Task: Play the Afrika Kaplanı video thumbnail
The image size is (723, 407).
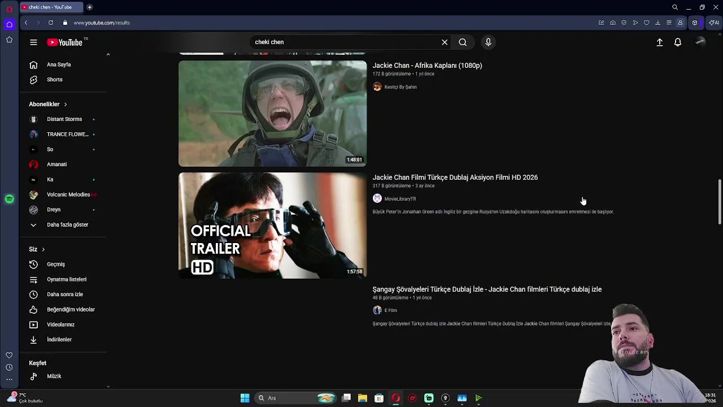Action: pos(273,114)
